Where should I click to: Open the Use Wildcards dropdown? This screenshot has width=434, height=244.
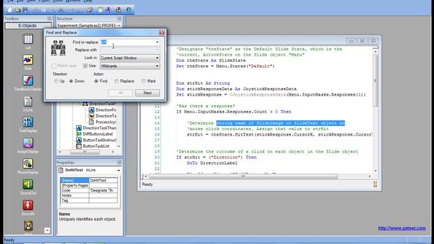pos(157,66)
